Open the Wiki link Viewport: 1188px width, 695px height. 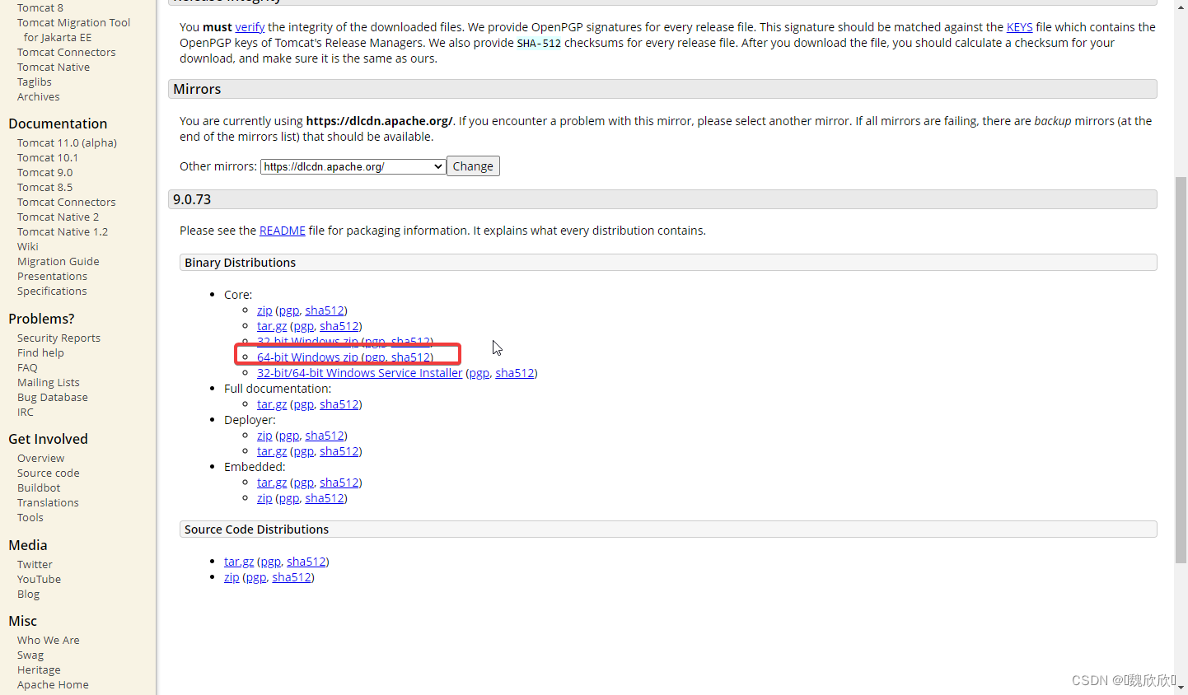(x=28, y=246)
